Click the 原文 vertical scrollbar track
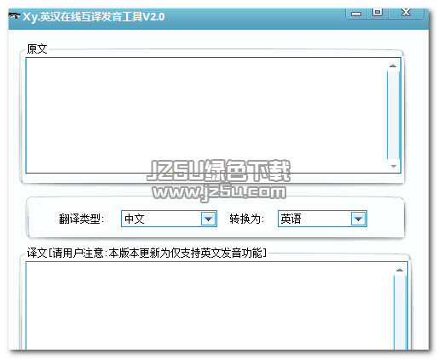The width and height of the screenshot is (438, 359). coord(393,116)
